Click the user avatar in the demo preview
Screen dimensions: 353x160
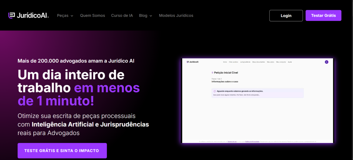point(327,62)
